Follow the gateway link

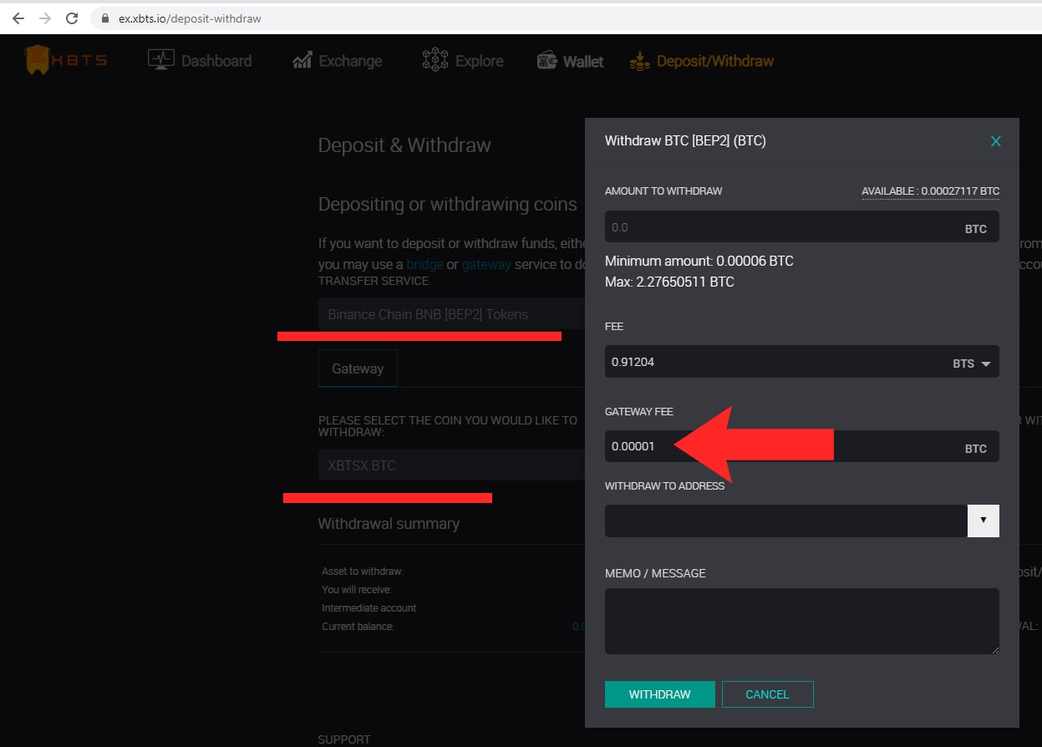[x=486, y=264]
